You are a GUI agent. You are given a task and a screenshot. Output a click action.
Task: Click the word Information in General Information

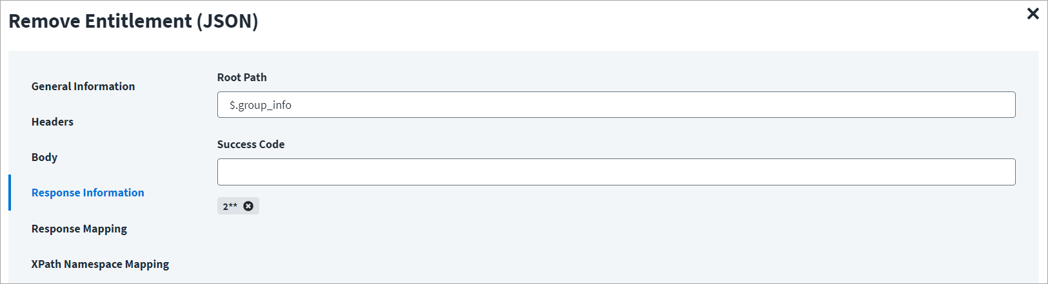click(104, 86)
